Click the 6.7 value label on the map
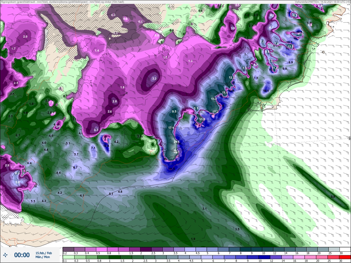This screenshot has width=351, height=263. coord(75,167)
